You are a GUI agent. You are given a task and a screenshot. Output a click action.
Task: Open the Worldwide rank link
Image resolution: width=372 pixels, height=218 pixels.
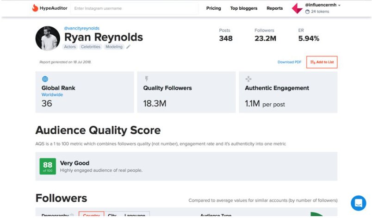click(x=52, y=94)
